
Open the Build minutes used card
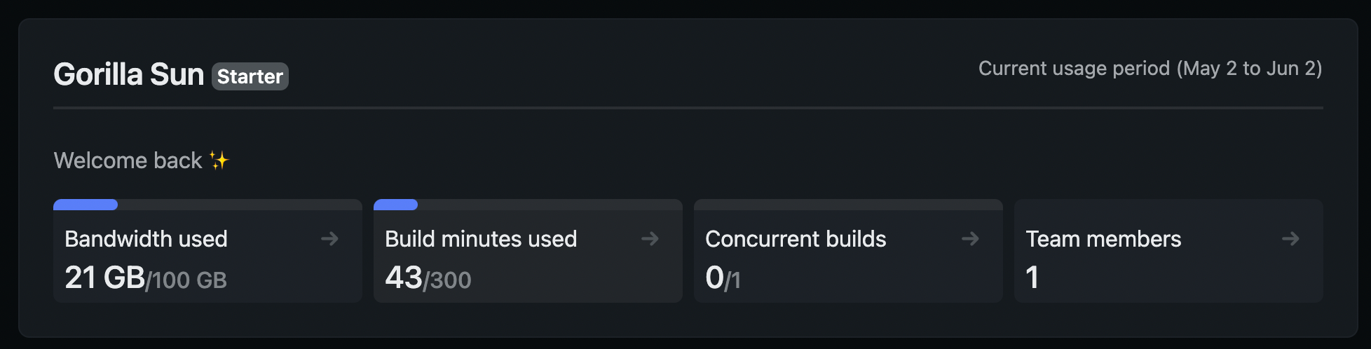point(528,251)
